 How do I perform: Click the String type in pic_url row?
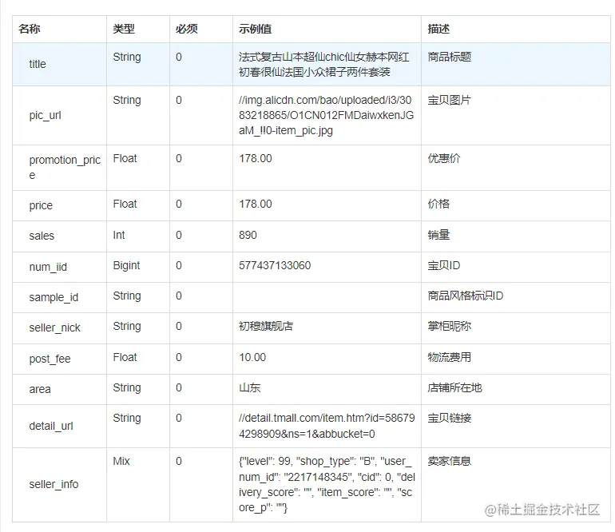click(x=127, y=101)
